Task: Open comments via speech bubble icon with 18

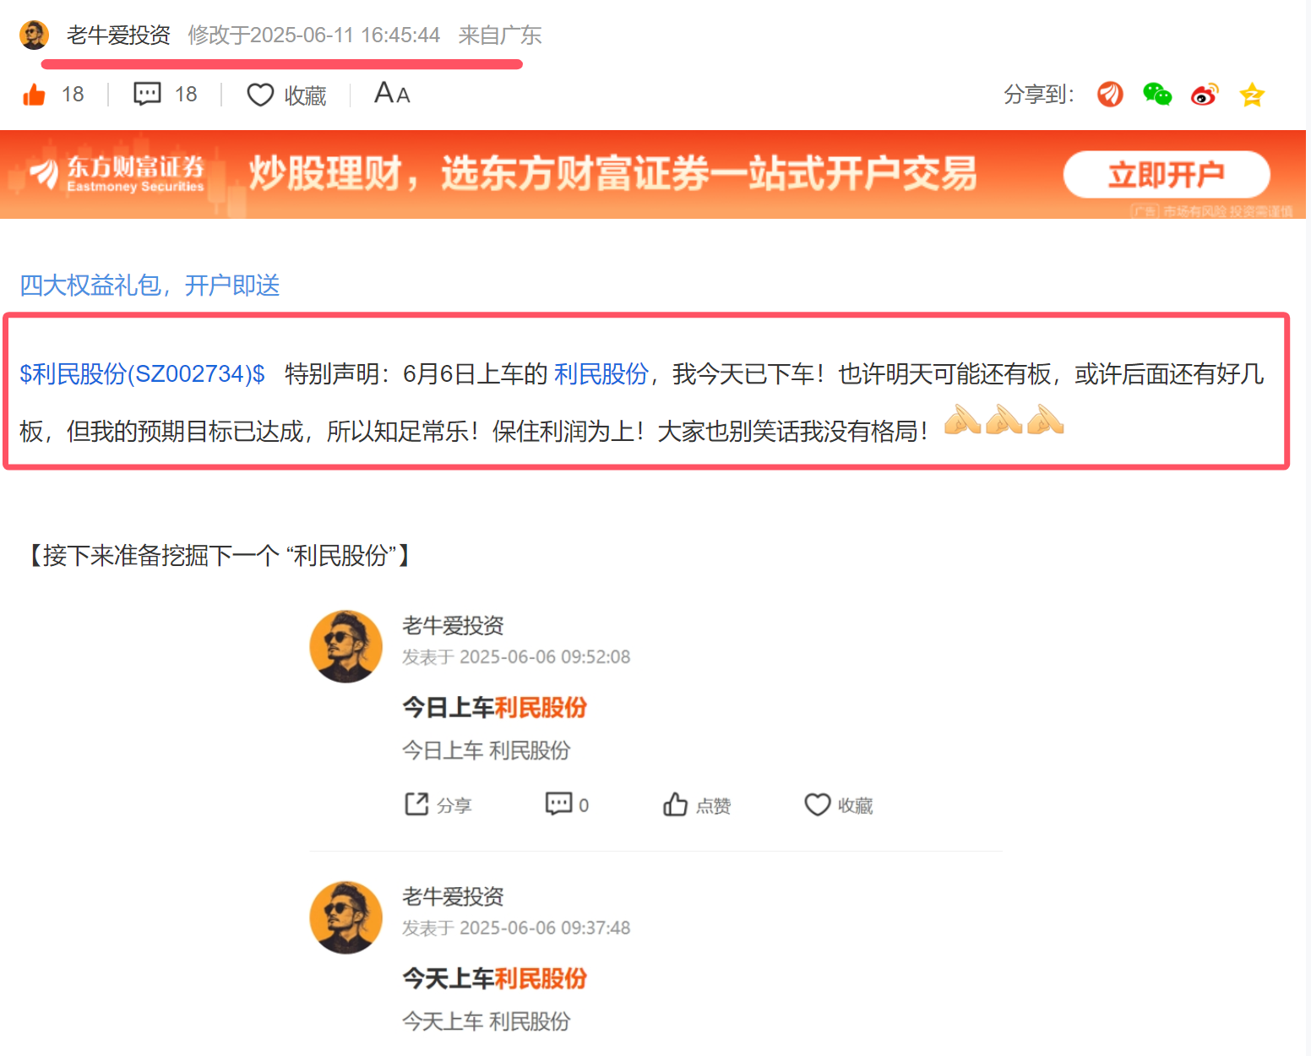Action: click(147, 94)
